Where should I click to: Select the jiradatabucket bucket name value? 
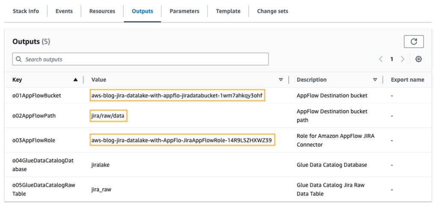(177, 96)
